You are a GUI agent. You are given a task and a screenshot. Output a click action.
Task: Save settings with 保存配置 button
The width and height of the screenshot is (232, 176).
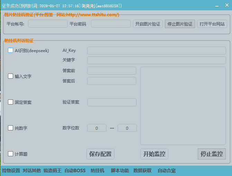[x=100, y=154]
